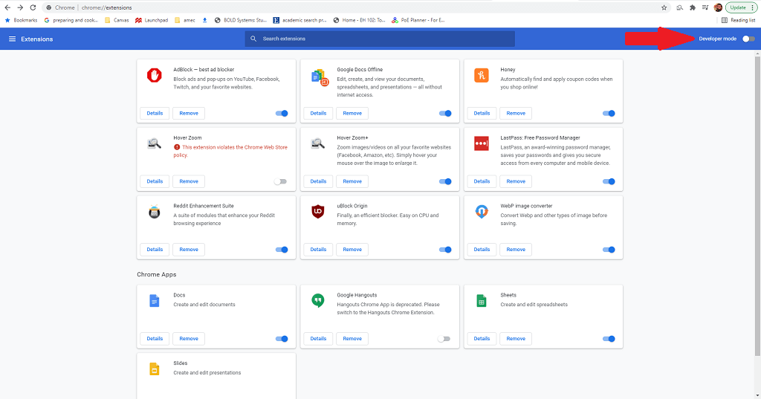This screenshot has height=399, width=761.
Task: Click the Google Docs Offline icon
Action: pyautogui.click(x=320, y=77)
